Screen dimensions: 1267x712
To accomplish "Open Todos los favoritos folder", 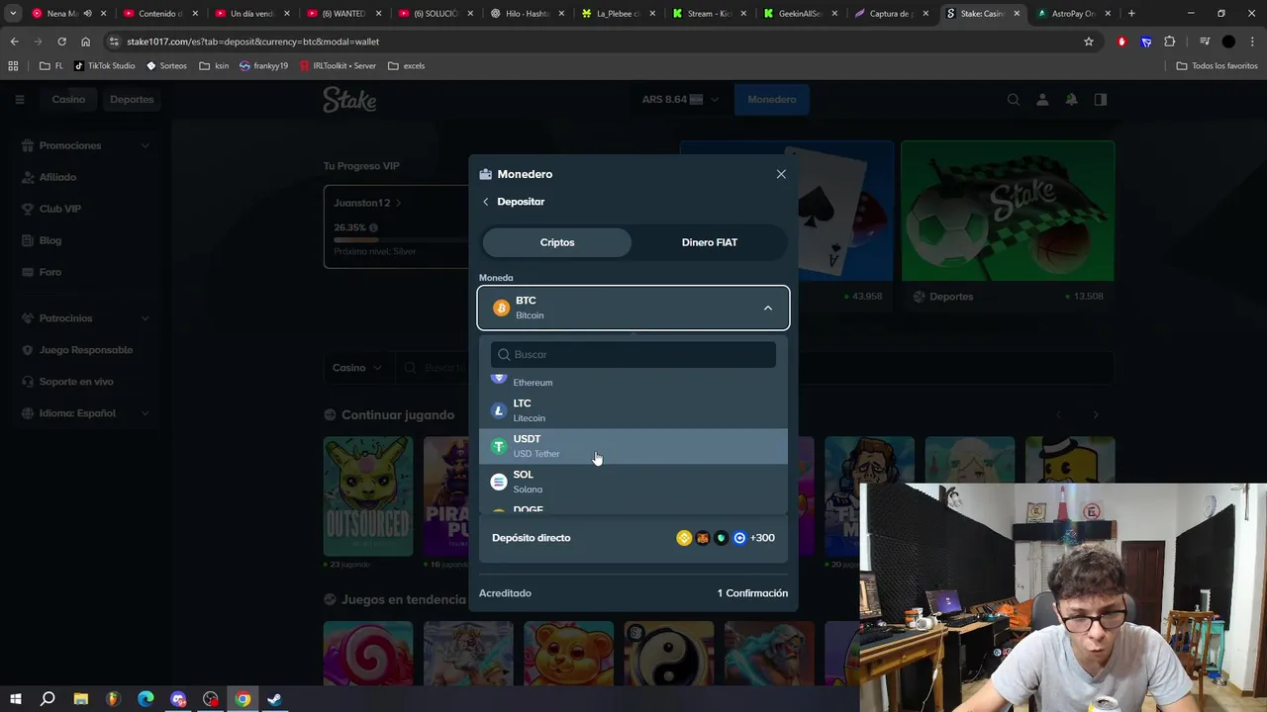I will click(x=1217, y=65).
